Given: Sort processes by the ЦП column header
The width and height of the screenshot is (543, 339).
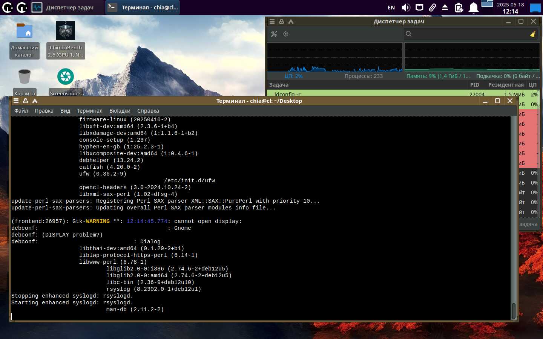Looking at the screenshot, I should tap(533, 85).
